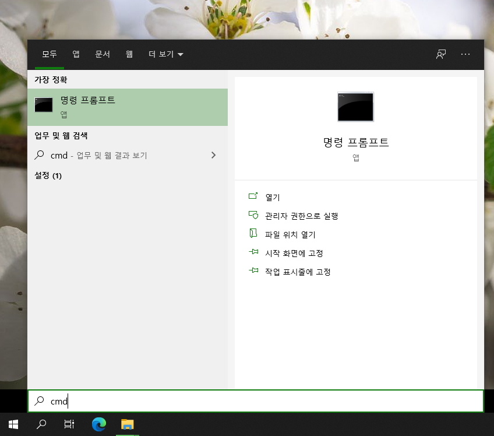Click the large Command Prompt thumbnail
Image resolution: width=494 pixels, height=436 pixels.
(x=356, y=107)
